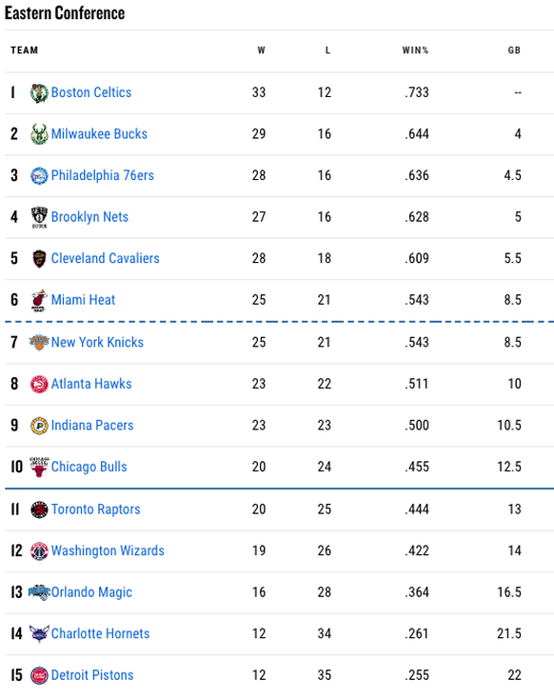Click the Indiana Pacers logo icon

pyautogui.click(x=39, y=426)
